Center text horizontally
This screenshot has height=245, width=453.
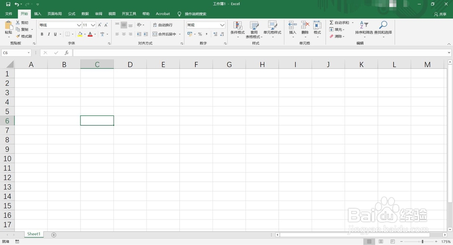point(124,34)
